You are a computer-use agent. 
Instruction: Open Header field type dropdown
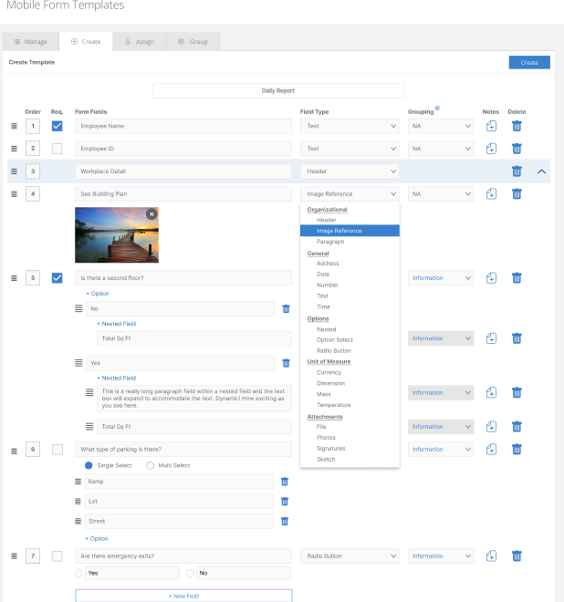[x=350, y=171]
